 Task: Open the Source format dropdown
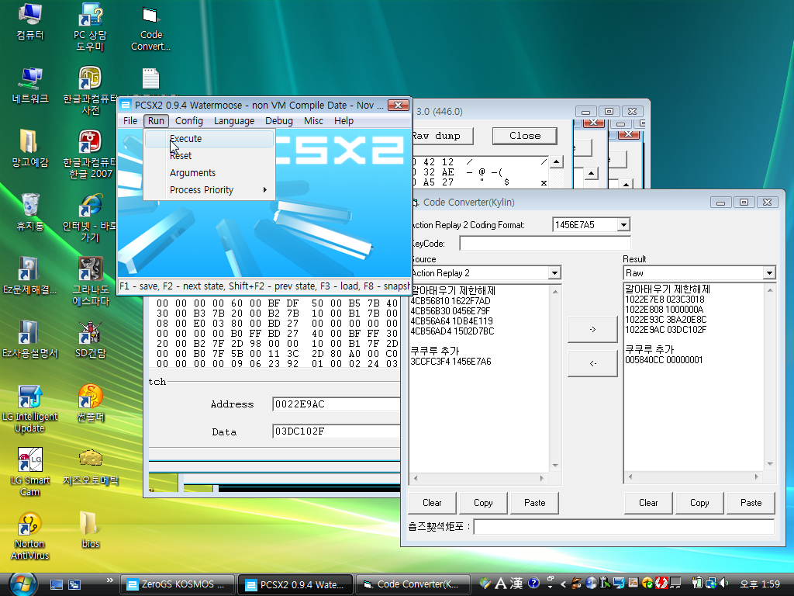click(555, 273)
